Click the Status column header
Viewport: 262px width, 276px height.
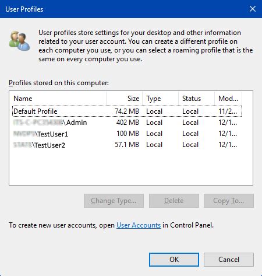[x=197, y=99]
